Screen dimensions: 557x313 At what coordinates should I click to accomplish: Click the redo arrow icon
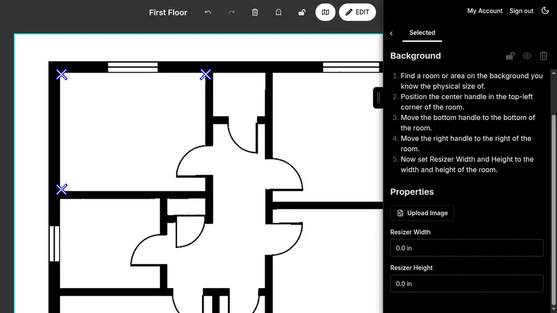(232, 12)
